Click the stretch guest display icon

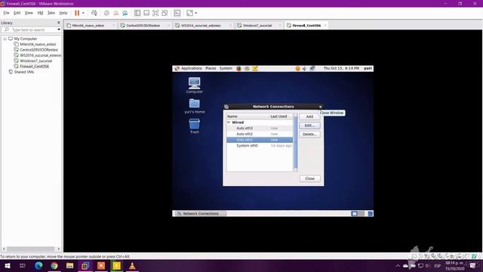coord(189,13)
